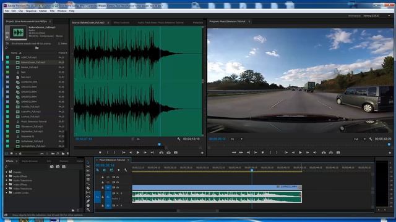
Task: Open the Marker menu
Action: click(43, 11)
